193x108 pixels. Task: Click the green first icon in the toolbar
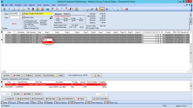[4, 9]
